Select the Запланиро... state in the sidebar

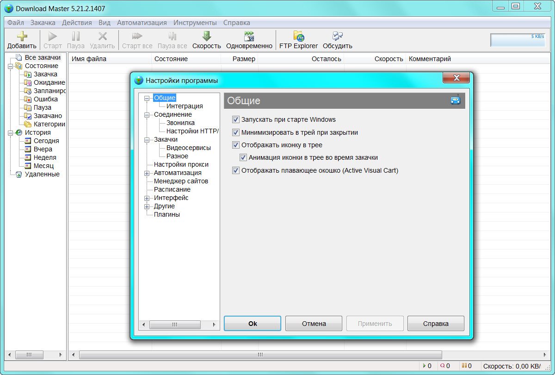tap(49, 91)
